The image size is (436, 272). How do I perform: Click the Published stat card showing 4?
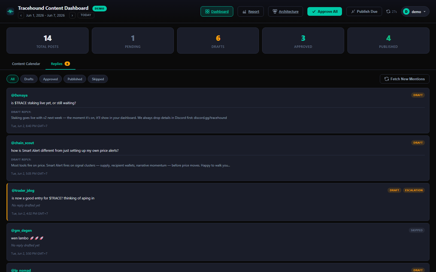[388, 41]
